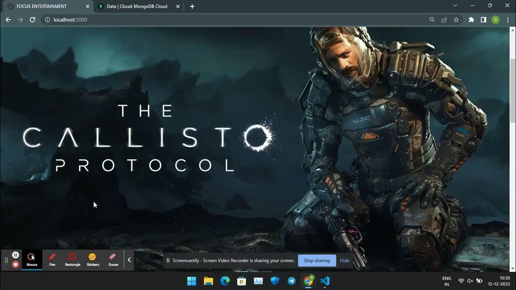This screenshot has width=516, height=290.
Task: Open the zoom control in address bar
Action: click(x=432, y=20)
